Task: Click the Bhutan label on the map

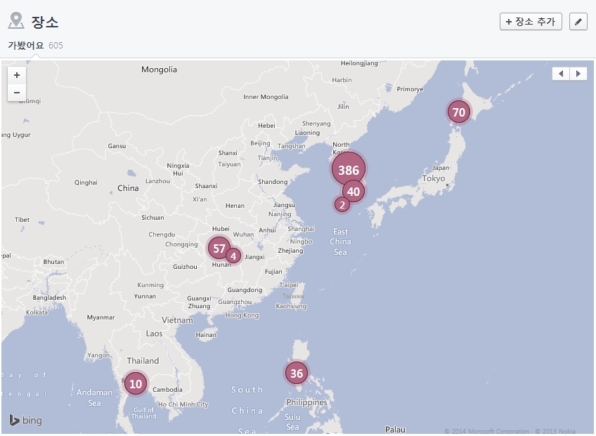Action: click(53, 262)
